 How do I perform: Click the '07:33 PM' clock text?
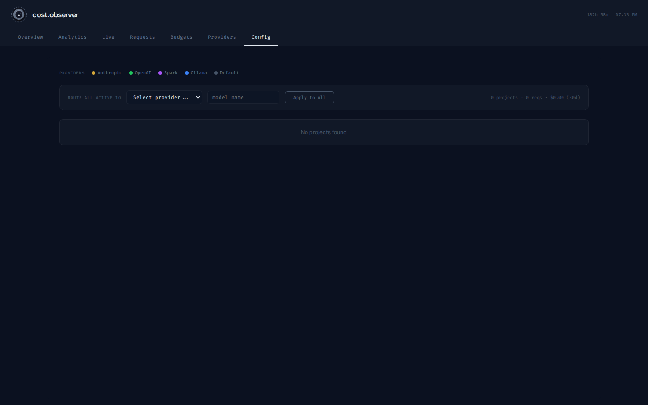click(x=626, y=15)
